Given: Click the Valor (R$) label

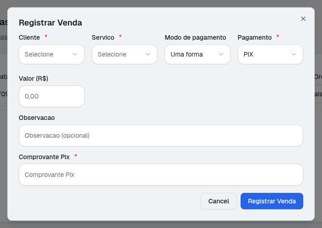Looking at the screenshot, I should [33, 78].
